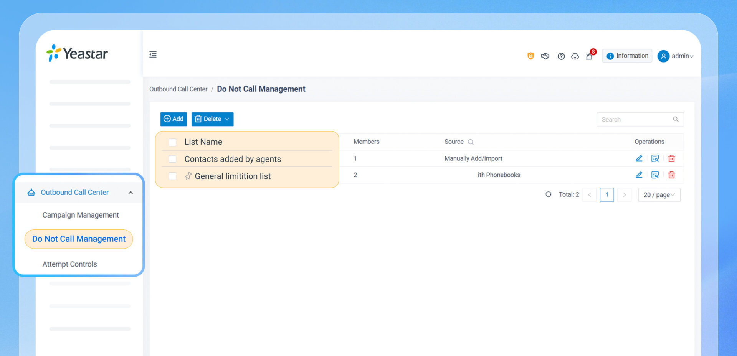Select Do Not Call Management menu item
The height and width of the screenshot is (356, 737).
point(79,239)
